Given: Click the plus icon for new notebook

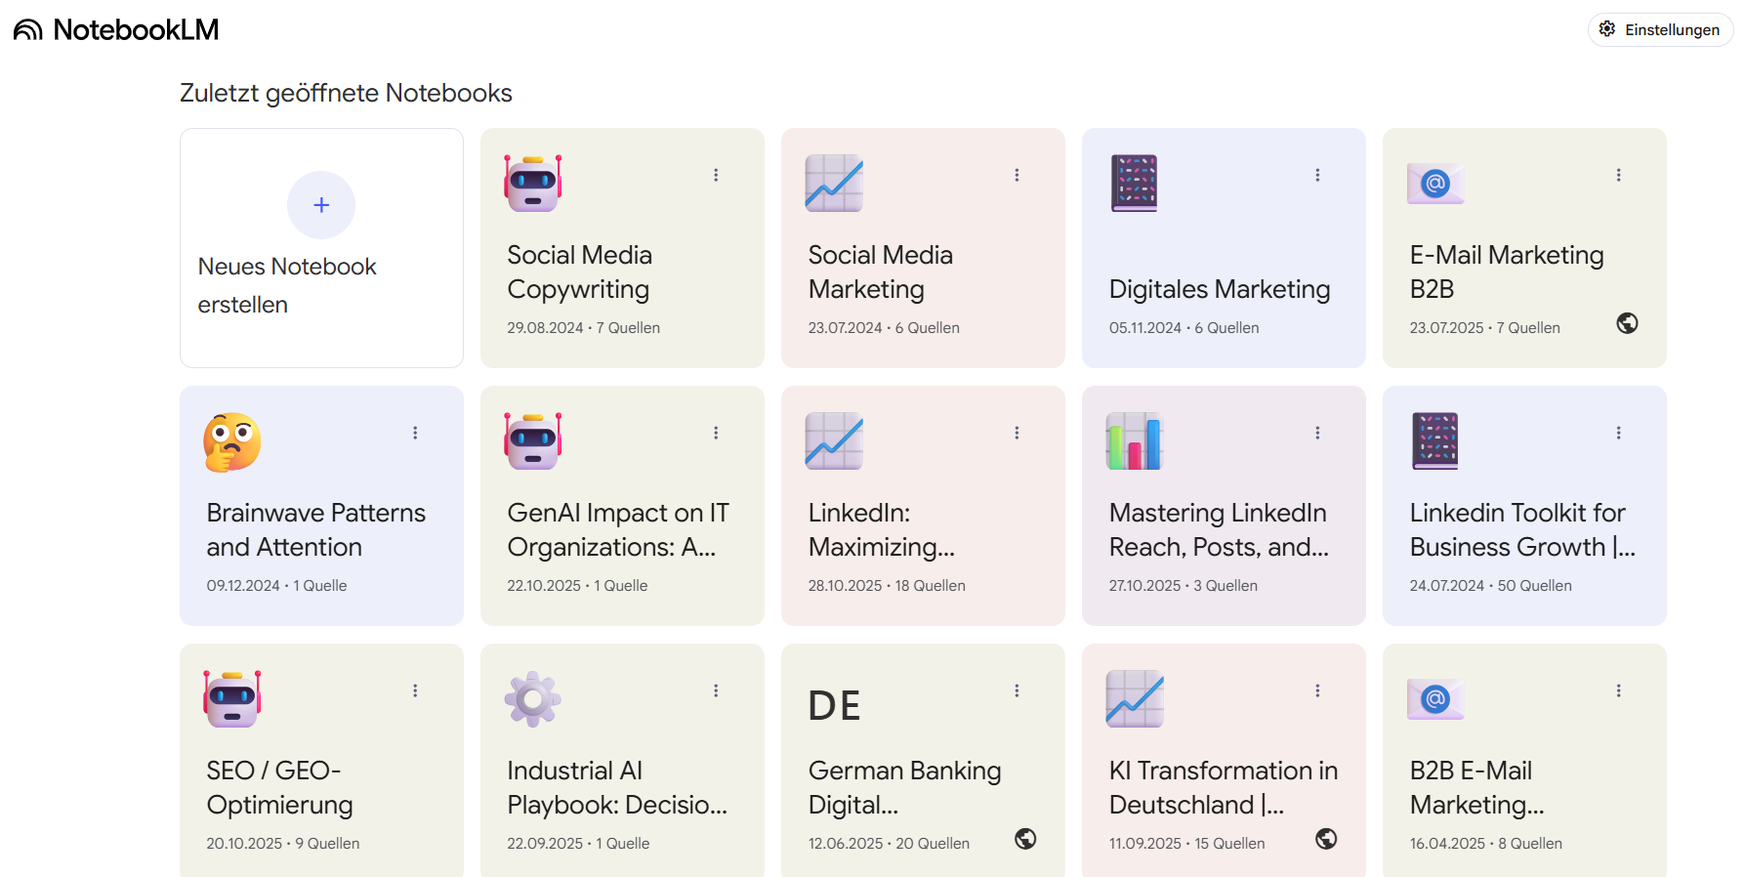Looking at the screenshot, I should click(x=321, y=205).
